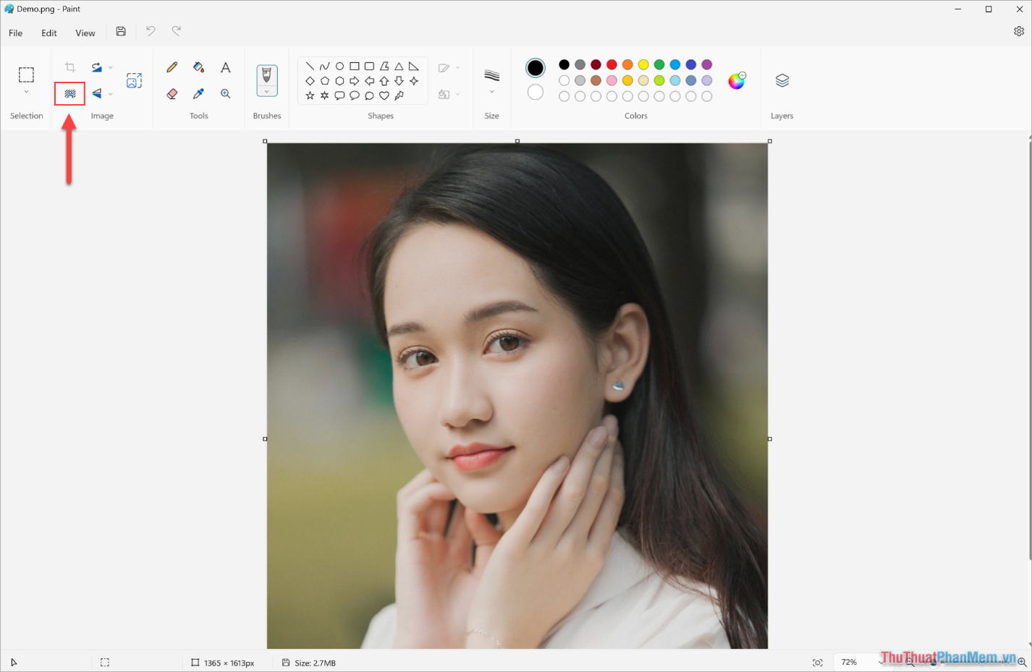Select the red color swatch

[611, 64]
